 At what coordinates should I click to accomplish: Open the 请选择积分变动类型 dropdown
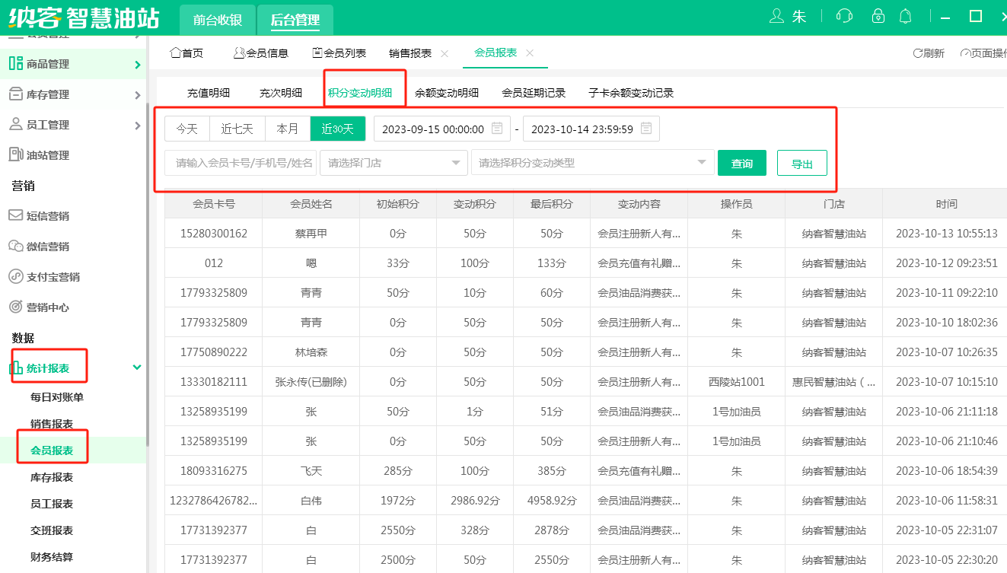591,163
